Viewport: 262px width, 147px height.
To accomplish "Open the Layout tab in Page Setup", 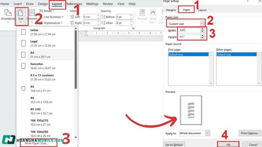I will (x=202, y=10).
